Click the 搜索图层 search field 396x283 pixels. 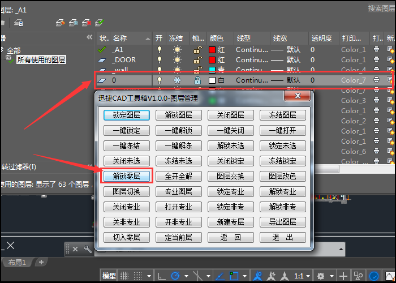click(381, 8)
